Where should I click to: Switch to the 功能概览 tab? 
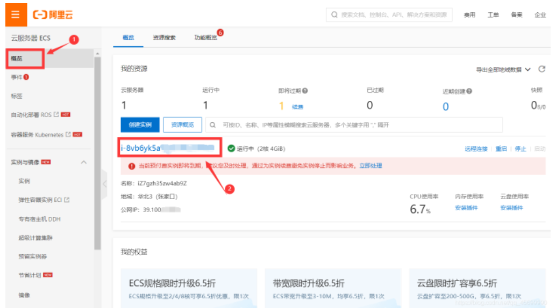click(x=205, y=38)
